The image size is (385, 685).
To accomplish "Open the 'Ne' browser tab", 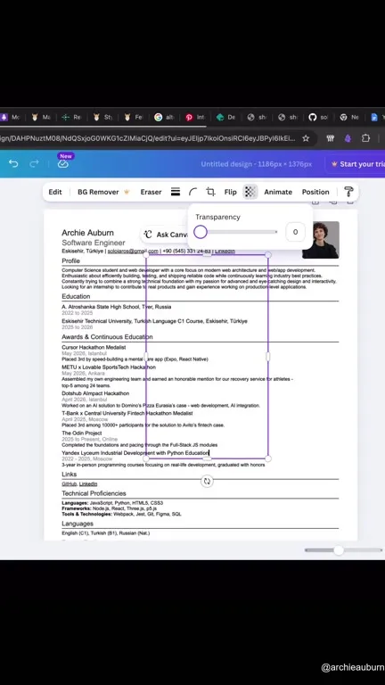I will (x=348, y=117).
